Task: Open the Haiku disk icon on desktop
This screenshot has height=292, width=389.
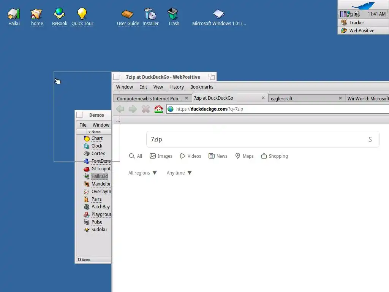Action: point(14,14)
